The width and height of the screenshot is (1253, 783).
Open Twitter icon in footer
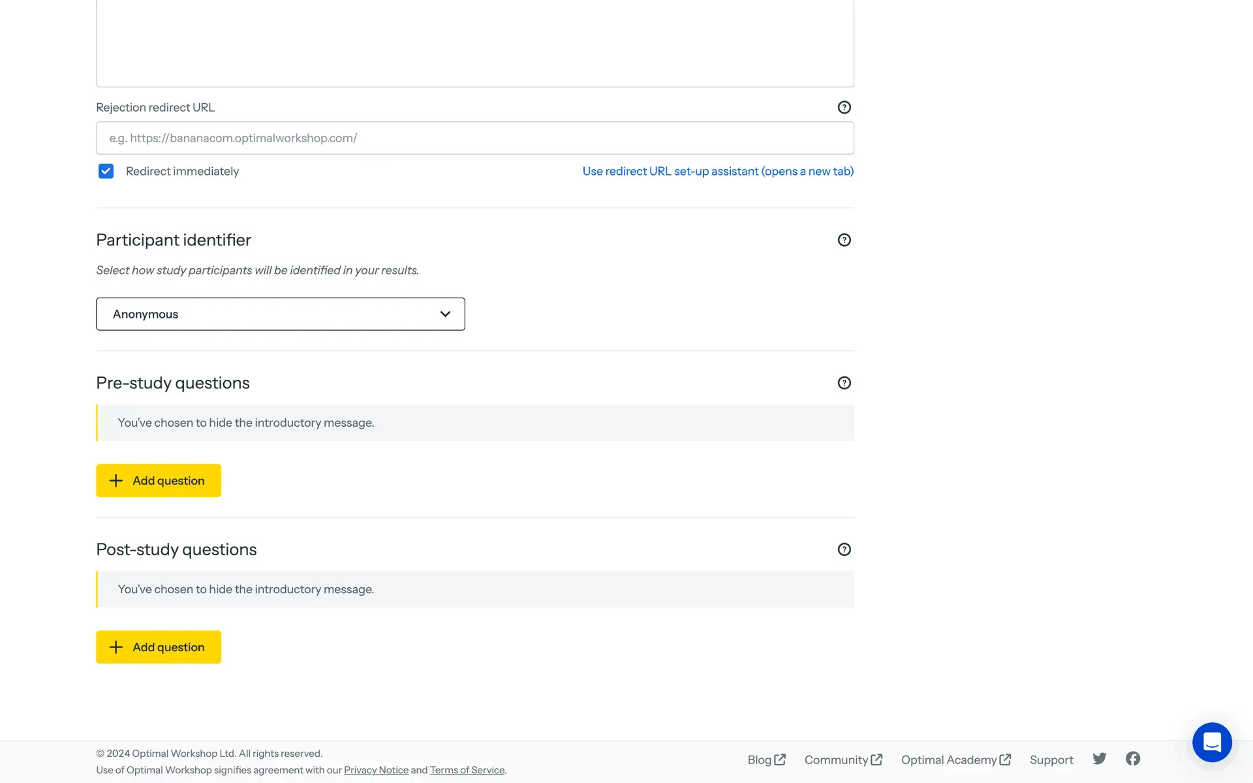point(1099,759)
